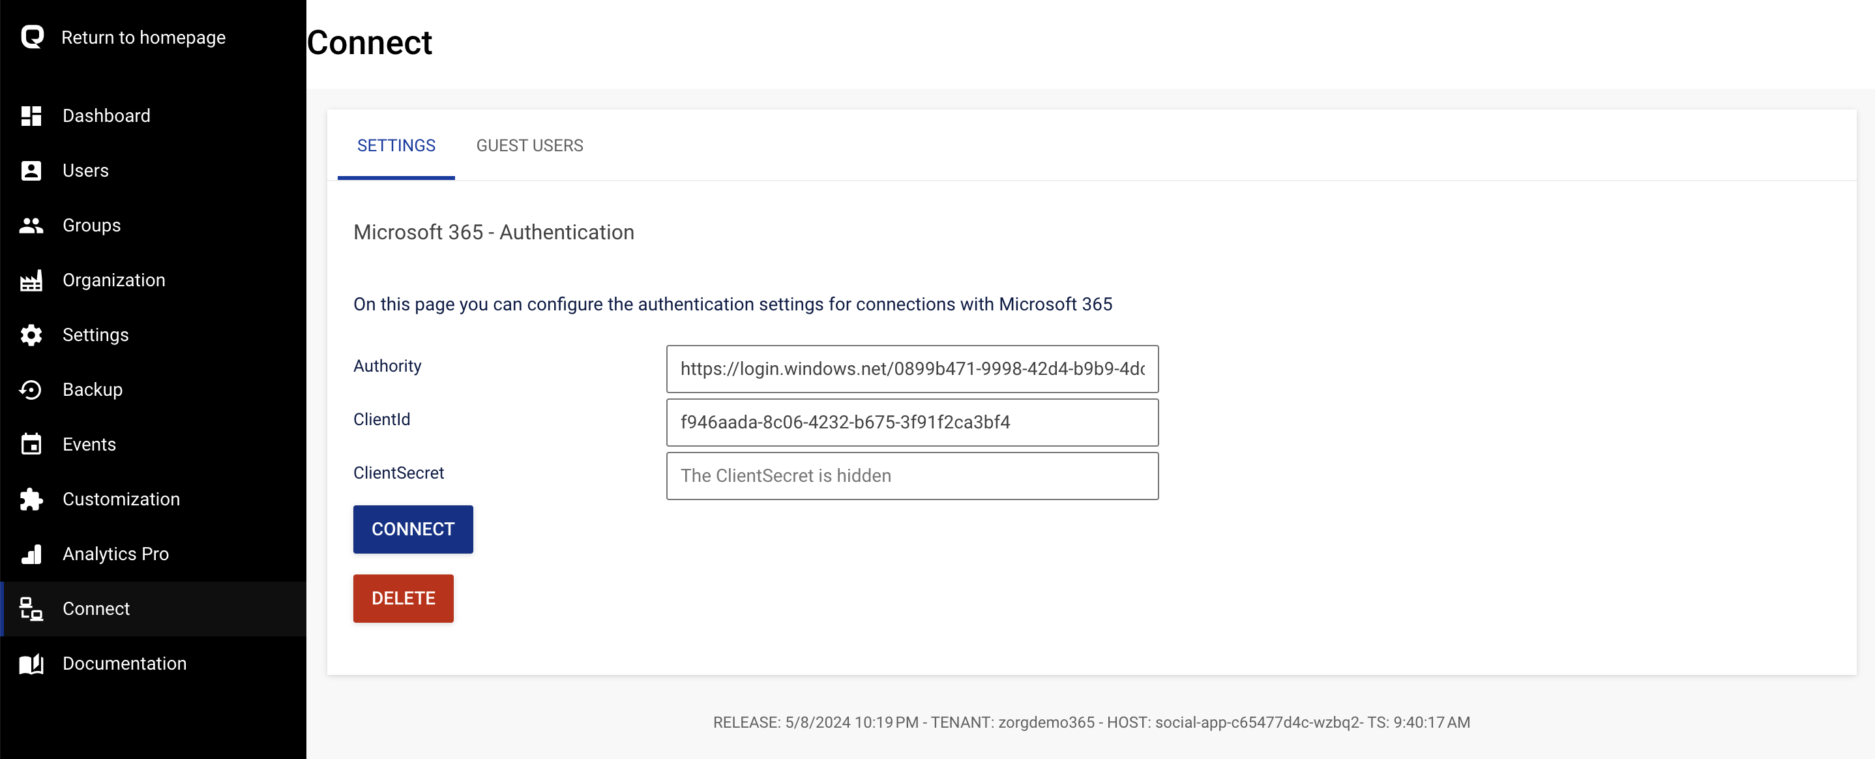Screen dimensions: 1875x759
Task: Click the ClientId label text
Action: click(381, 419)
